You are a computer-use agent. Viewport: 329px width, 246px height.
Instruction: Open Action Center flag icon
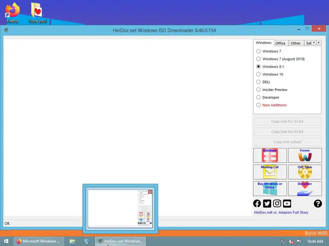point(299,242)
